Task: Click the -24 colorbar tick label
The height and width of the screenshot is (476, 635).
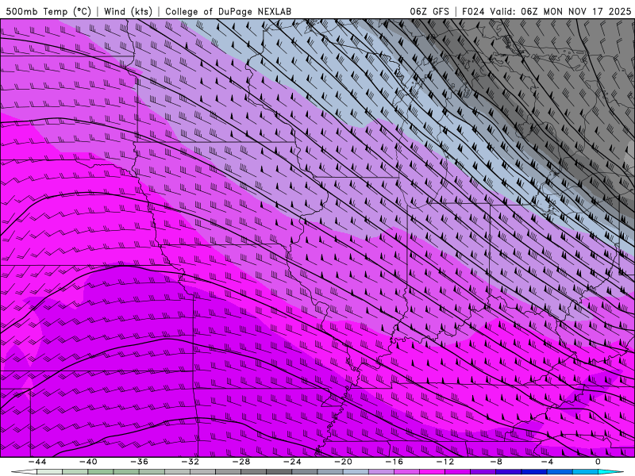Action: click(292, 462)
